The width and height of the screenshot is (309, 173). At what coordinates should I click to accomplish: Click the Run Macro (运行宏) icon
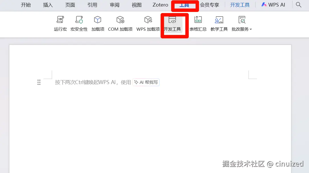pyautogui.click(x=60, y=20)
